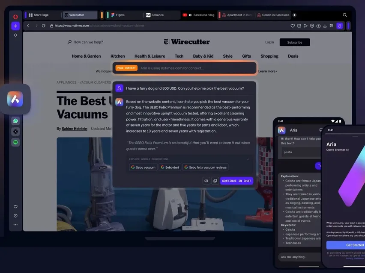Open Aria from the purple sidebar icon
Viewport: 365px width, 273px height.
pos(15,26)
